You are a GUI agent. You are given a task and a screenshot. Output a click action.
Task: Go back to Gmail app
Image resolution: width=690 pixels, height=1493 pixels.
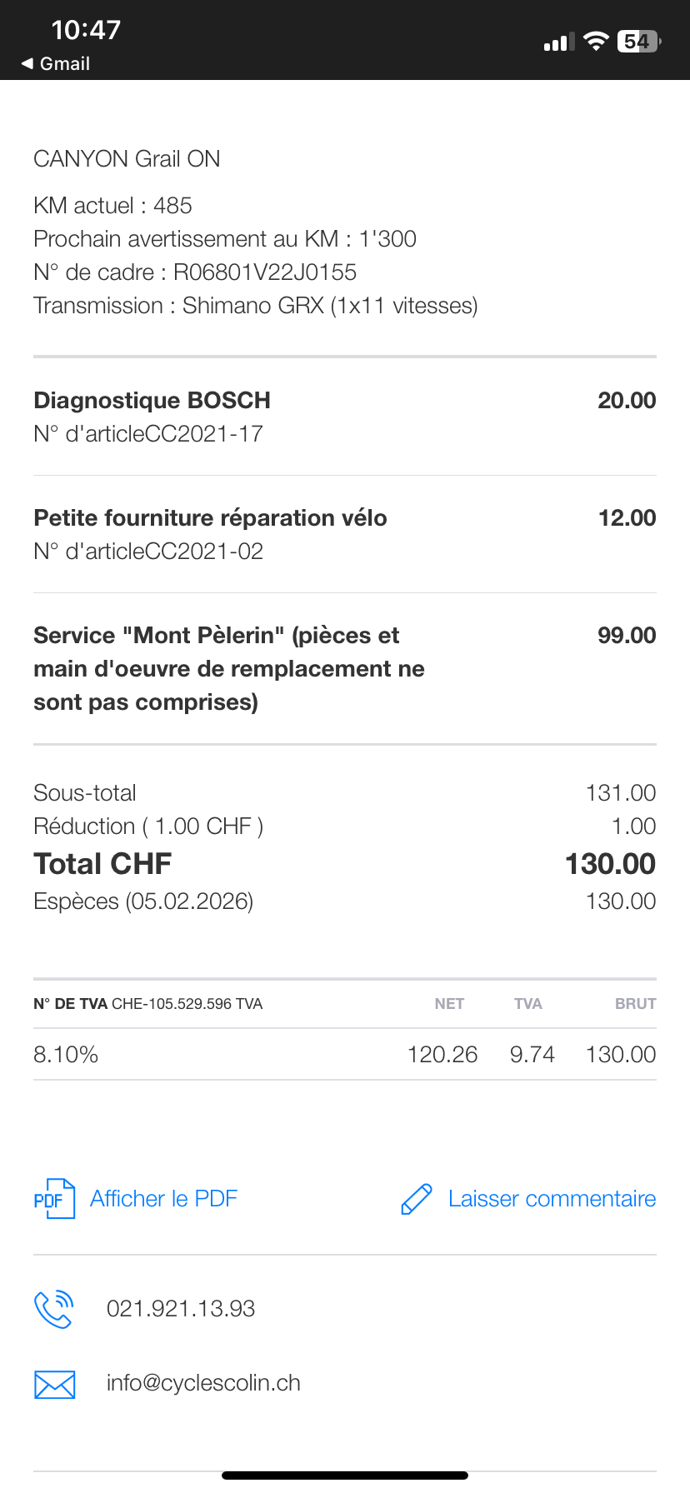[64, 64]
